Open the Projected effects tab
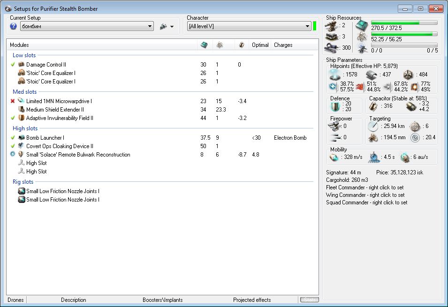The image size is (448, 307). coord(252,300)
